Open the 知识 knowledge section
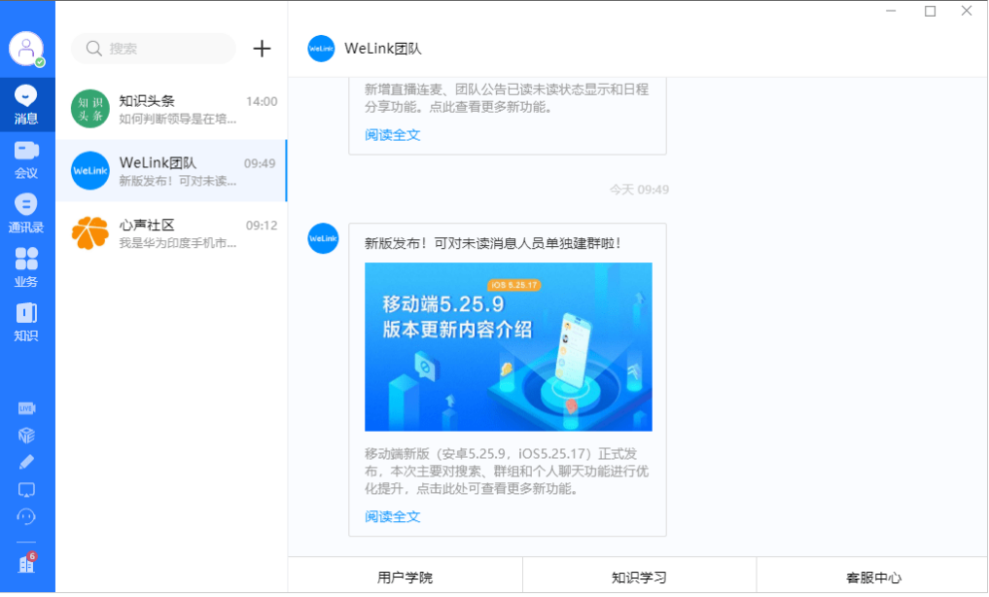Screen dimensions: 989x597 point(26,322)
